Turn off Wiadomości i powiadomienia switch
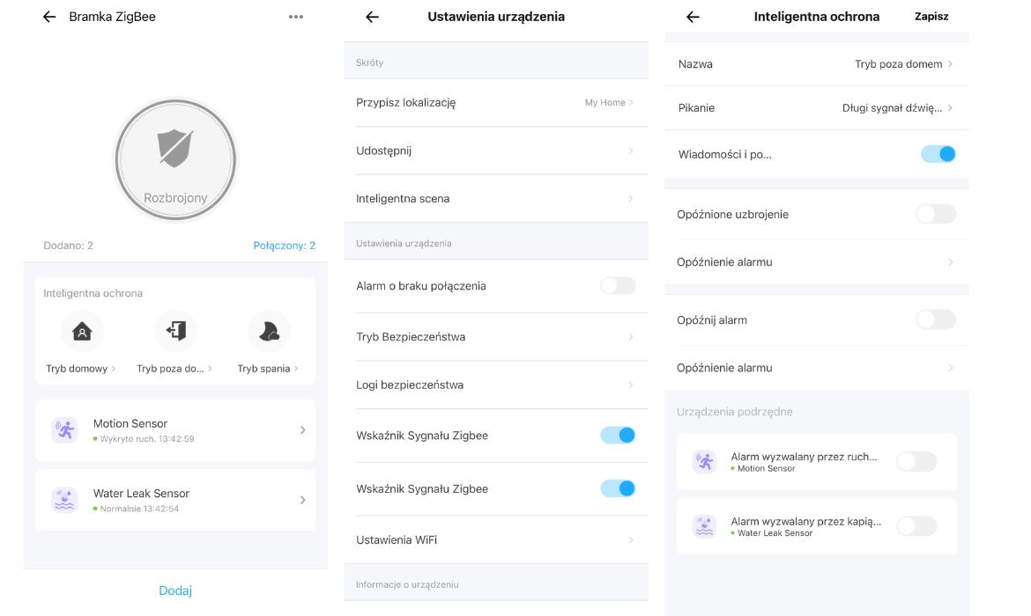 pos(938,154)
